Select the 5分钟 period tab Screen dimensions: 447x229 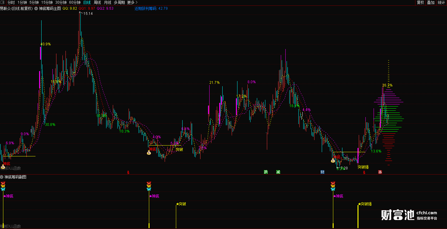pos(34,2)
